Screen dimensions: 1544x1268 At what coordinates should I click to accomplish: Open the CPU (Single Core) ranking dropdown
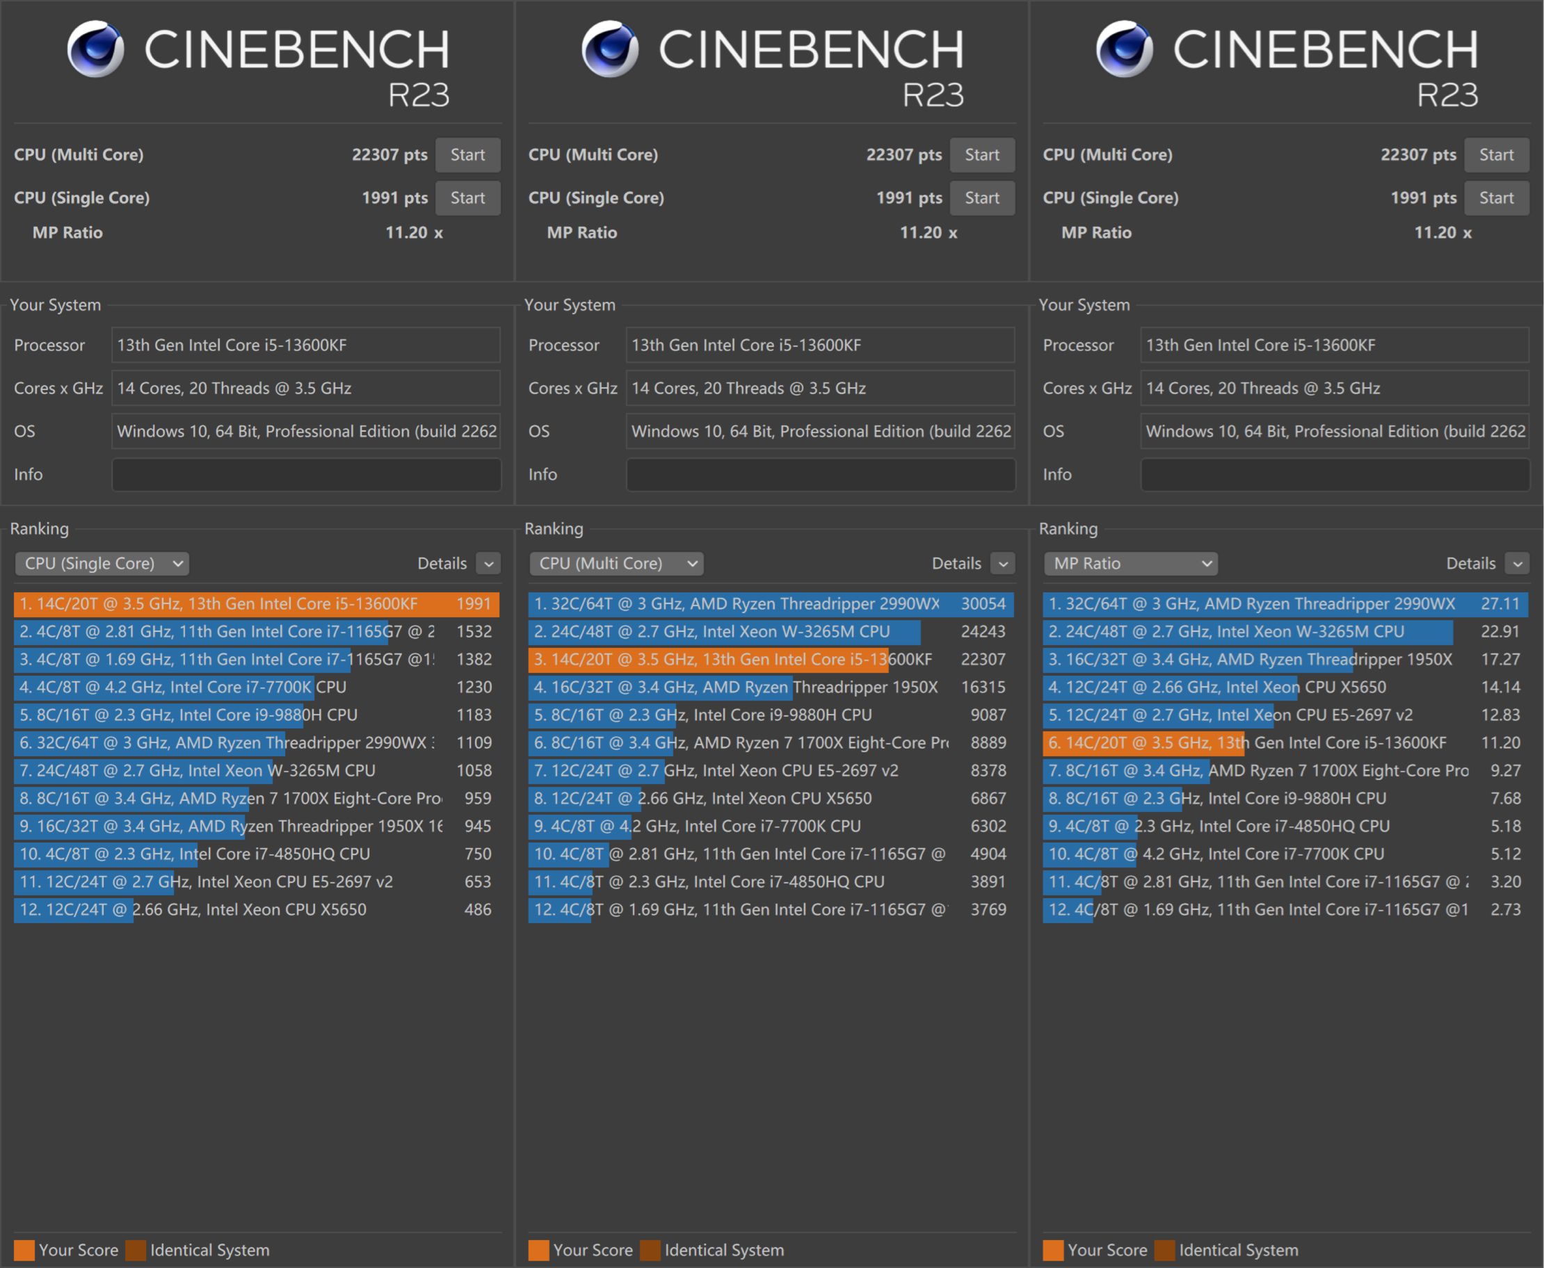point(102,563)
